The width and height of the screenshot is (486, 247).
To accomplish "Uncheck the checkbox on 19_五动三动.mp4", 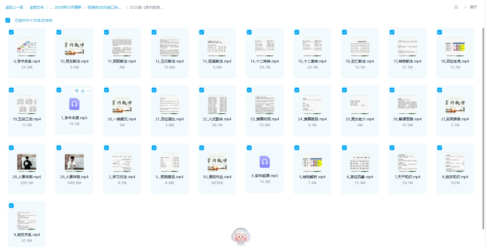I will pyautogui.click(x=11, y=90).
